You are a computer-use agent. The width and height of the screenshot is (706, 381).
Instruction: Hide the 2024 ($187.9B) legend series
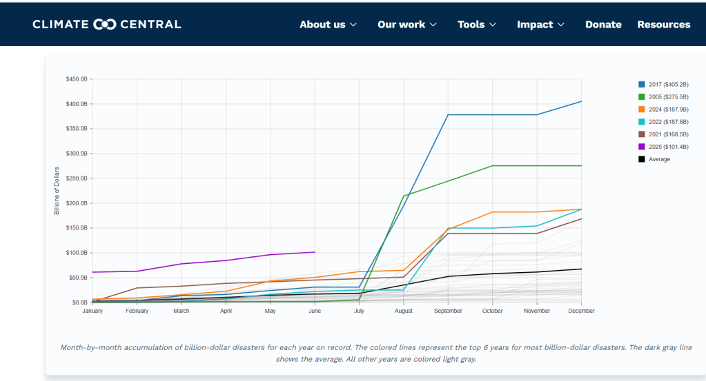click(669, 109)
